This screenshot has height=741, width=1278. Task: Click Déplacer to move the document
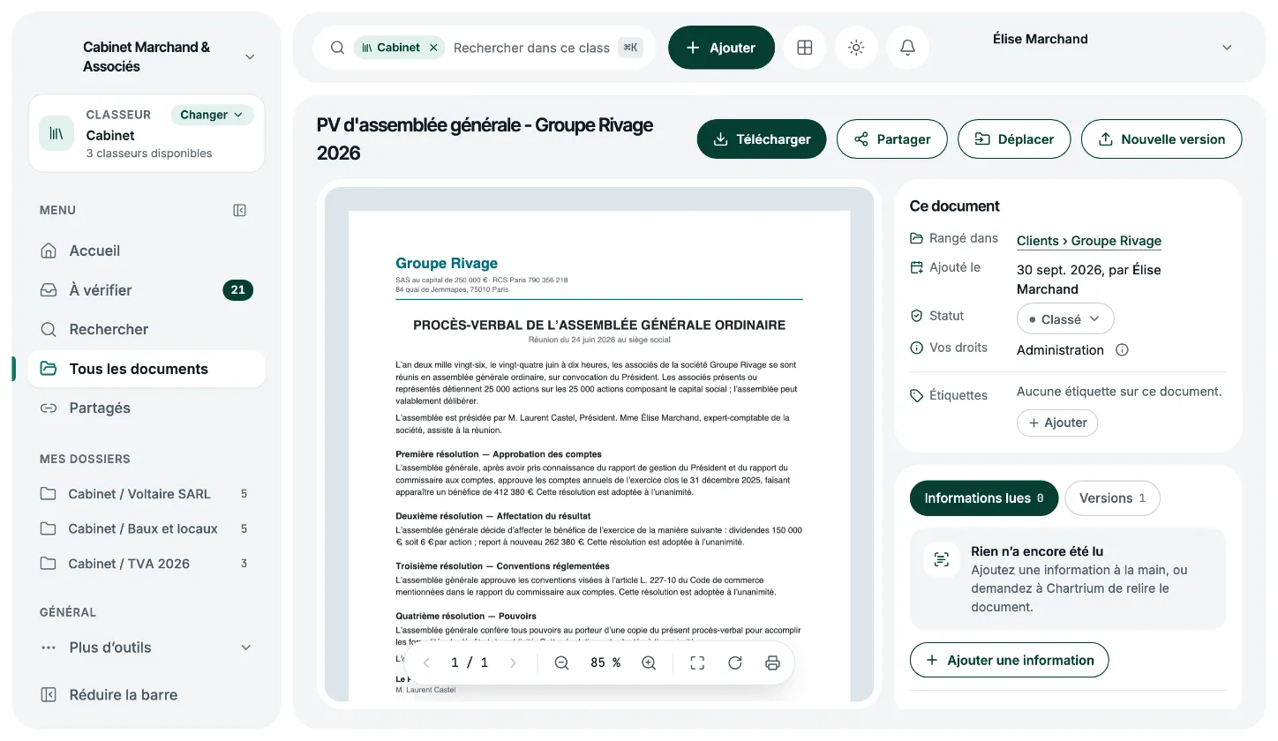coord(1013,139)
